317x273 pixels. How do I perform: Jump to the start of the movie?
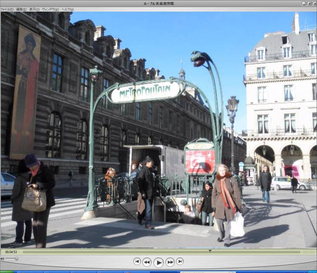137,262
